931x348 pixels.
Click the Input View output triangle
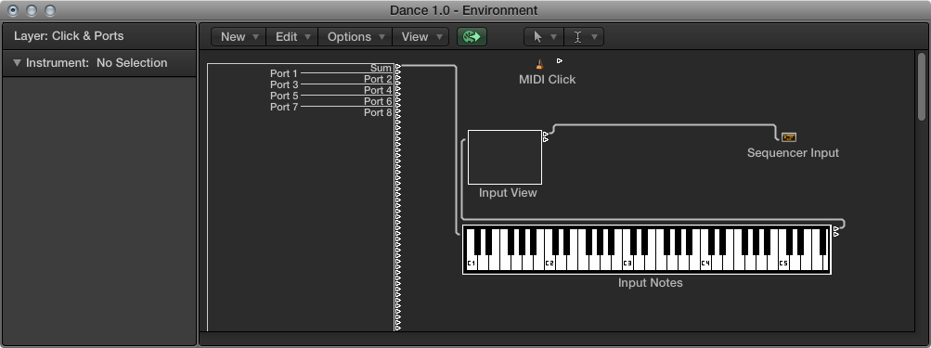[546, 135]
